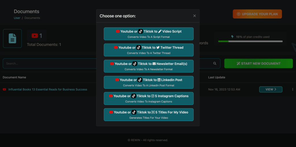Click the plan credits progress bar
The image size is (296, 147).
250,41
